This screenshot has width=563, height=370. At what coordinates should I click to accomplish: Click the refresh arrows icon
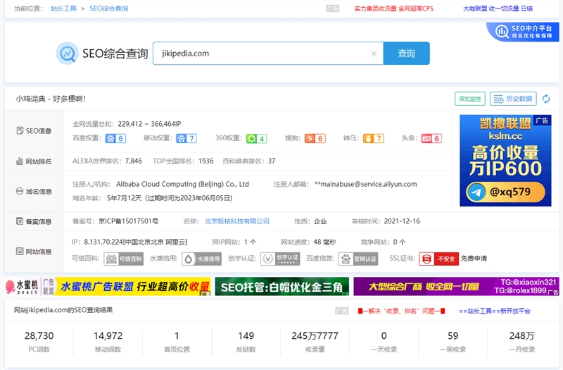tap(546, 99)
